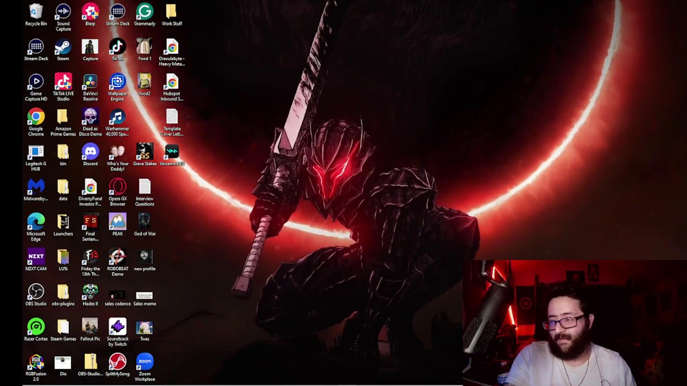Open the OBS-Studio zipped archive
Image resolution: width=687 pixels, height=386 pixels.
coord(90,365)
